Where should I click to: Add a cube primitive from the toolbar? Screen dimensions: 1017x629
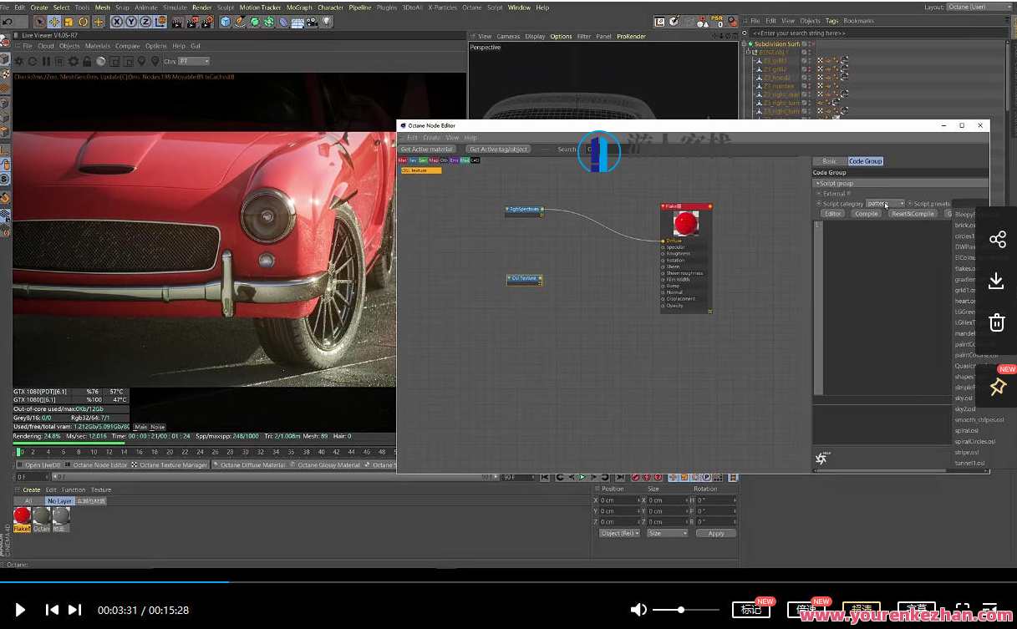click(226, 22)
